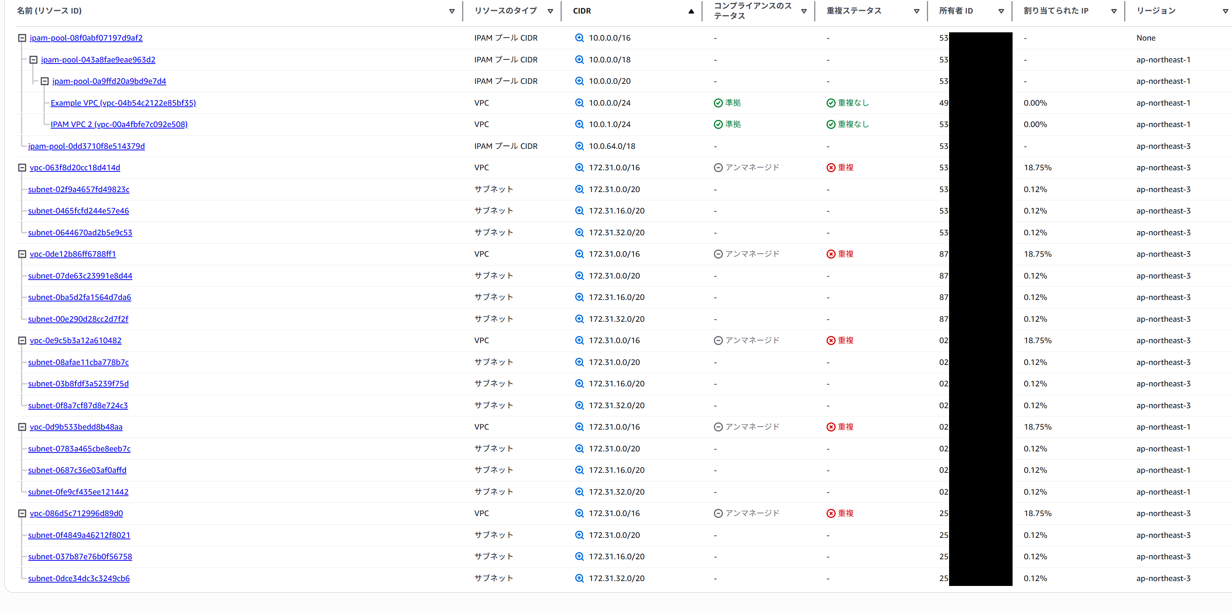Image resolution: width=1232 pixels, height=613 pixels.
Task: Click zoom icon beside CIDR 10.0.64.0/18
Action: (579, 146)
